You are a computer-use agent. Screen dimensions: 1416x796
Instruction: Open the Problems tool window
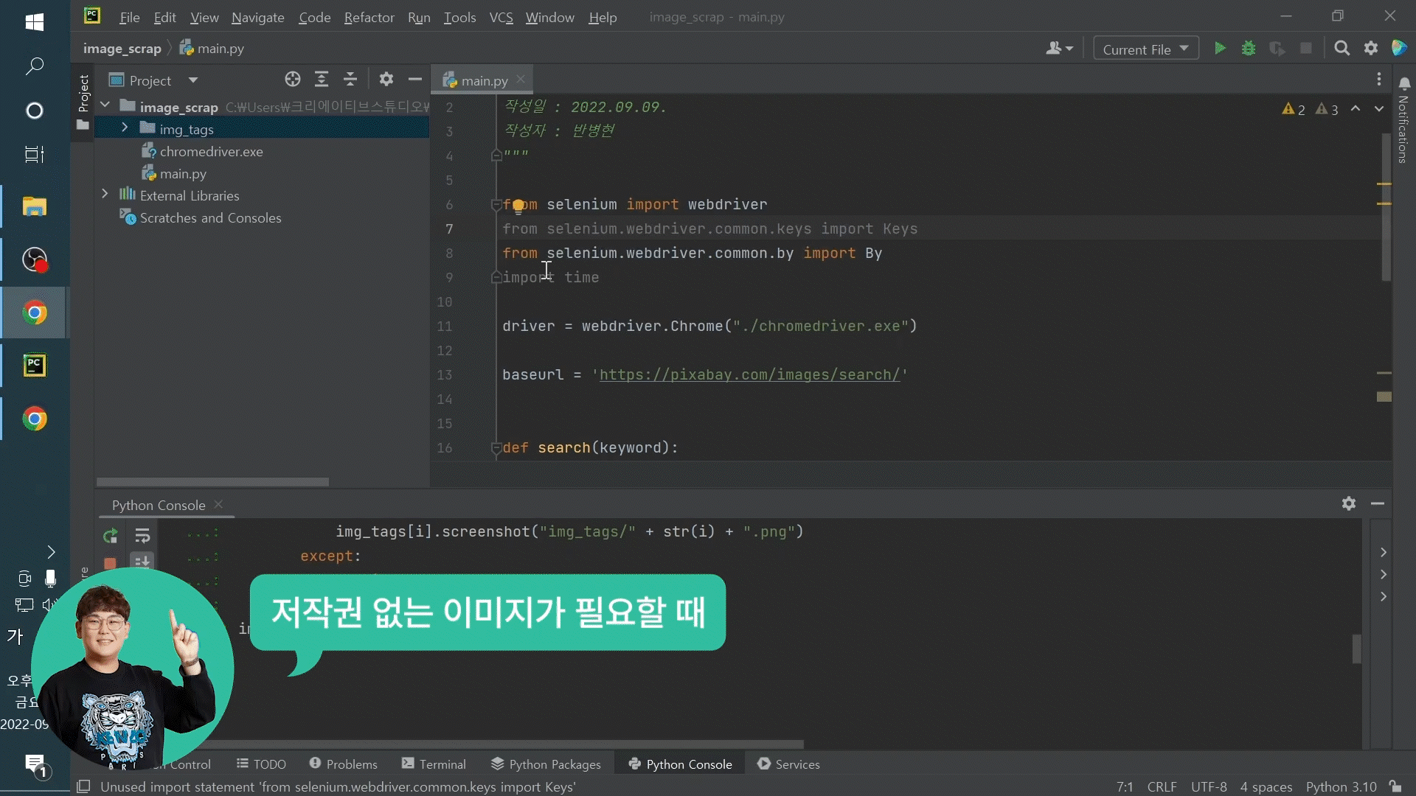[x=344, y=764]
